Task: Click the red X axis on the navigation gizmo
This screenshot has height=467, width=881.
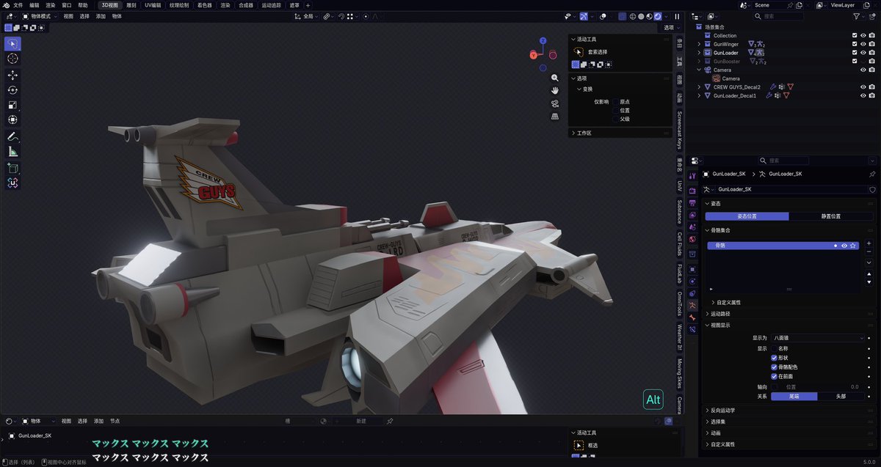Action: [x=534, y=54]
